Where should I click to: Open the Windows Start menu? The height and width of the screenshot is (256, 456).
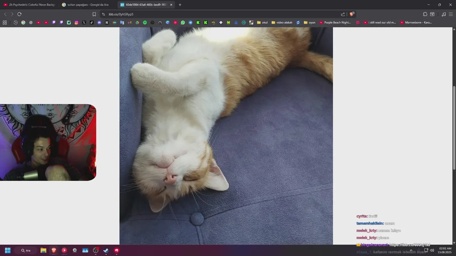[7, 250]
